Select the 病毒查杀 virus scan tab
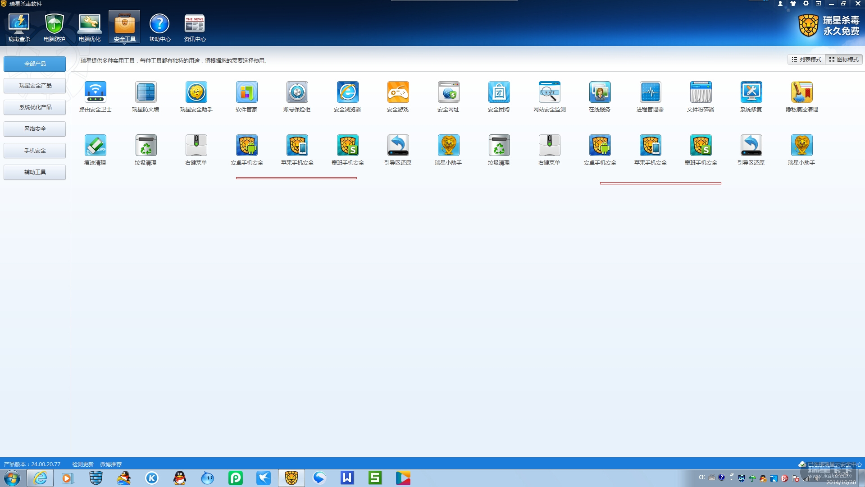This screenshot has height=487, width=865. pos(19,27)
